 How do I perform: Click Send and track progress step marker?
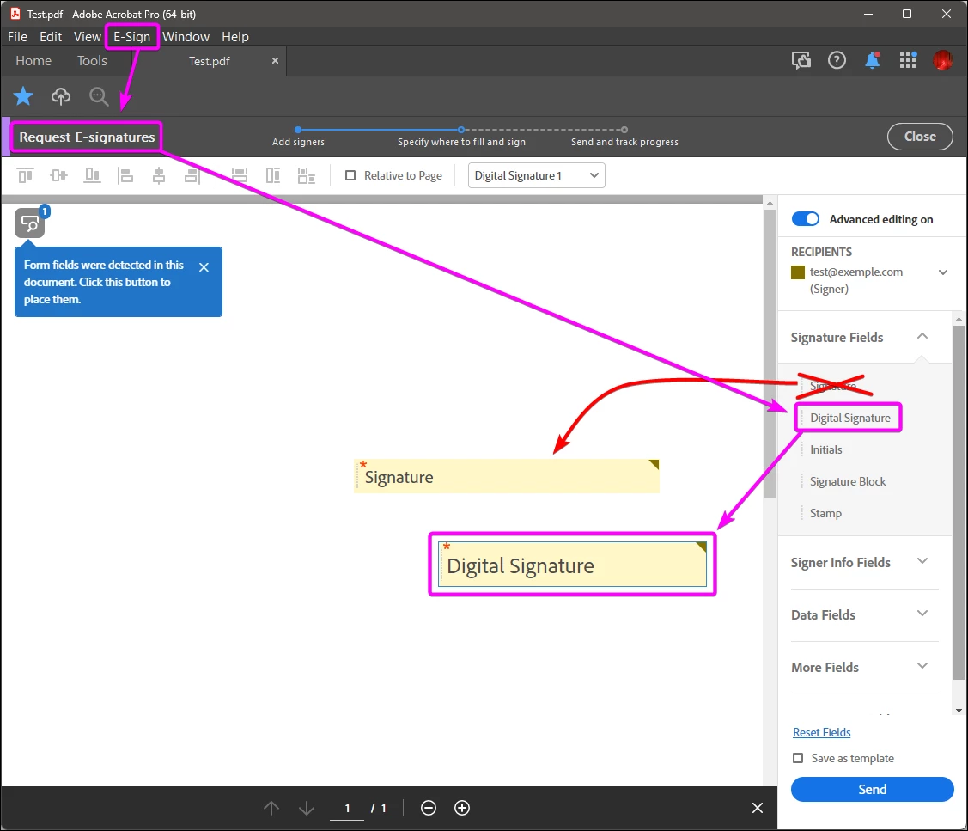click(624, 130)
